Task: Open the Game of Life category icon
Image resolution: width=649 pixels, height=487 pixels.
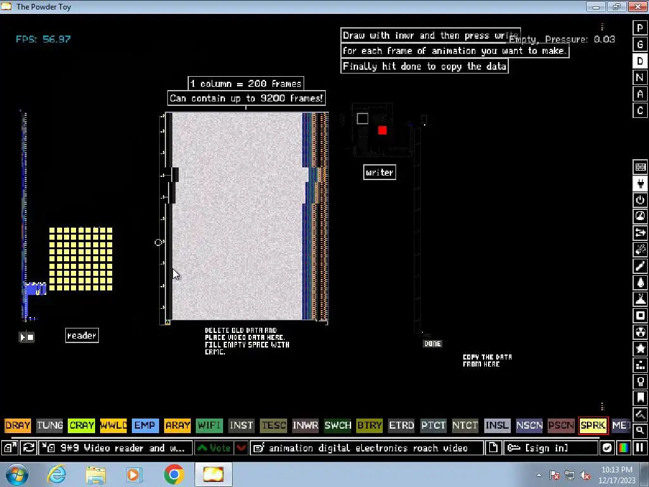Action: coord(640,365)
